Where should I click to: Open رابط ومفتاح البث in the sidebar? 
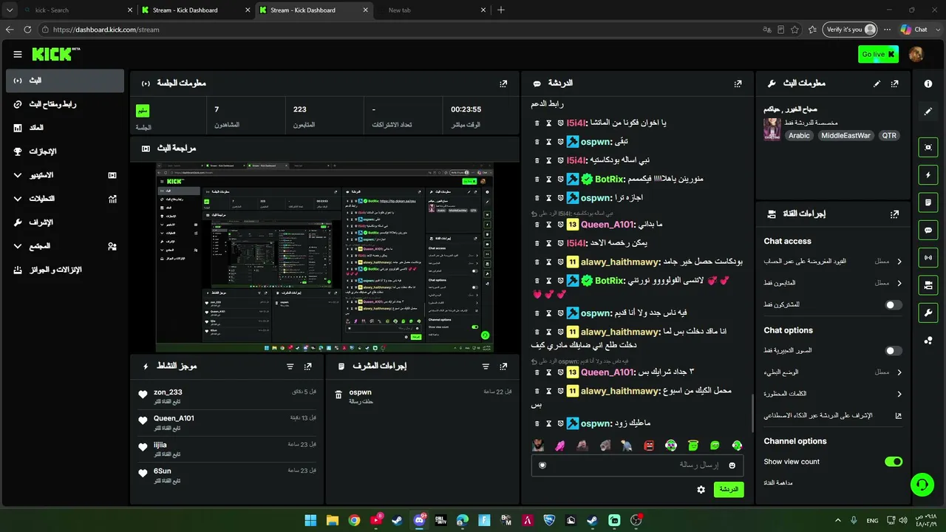click(x=65, y=104)
